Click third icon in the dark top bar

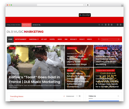coord(106,25)
